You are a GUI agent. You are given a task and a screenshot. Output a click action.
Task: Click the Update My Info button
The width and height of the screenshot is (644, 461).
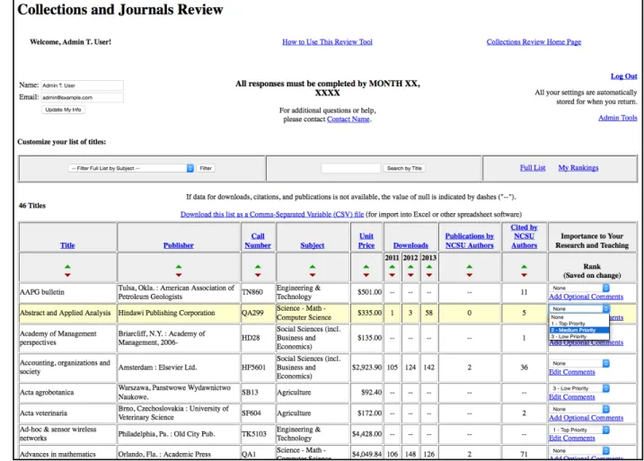63,110
